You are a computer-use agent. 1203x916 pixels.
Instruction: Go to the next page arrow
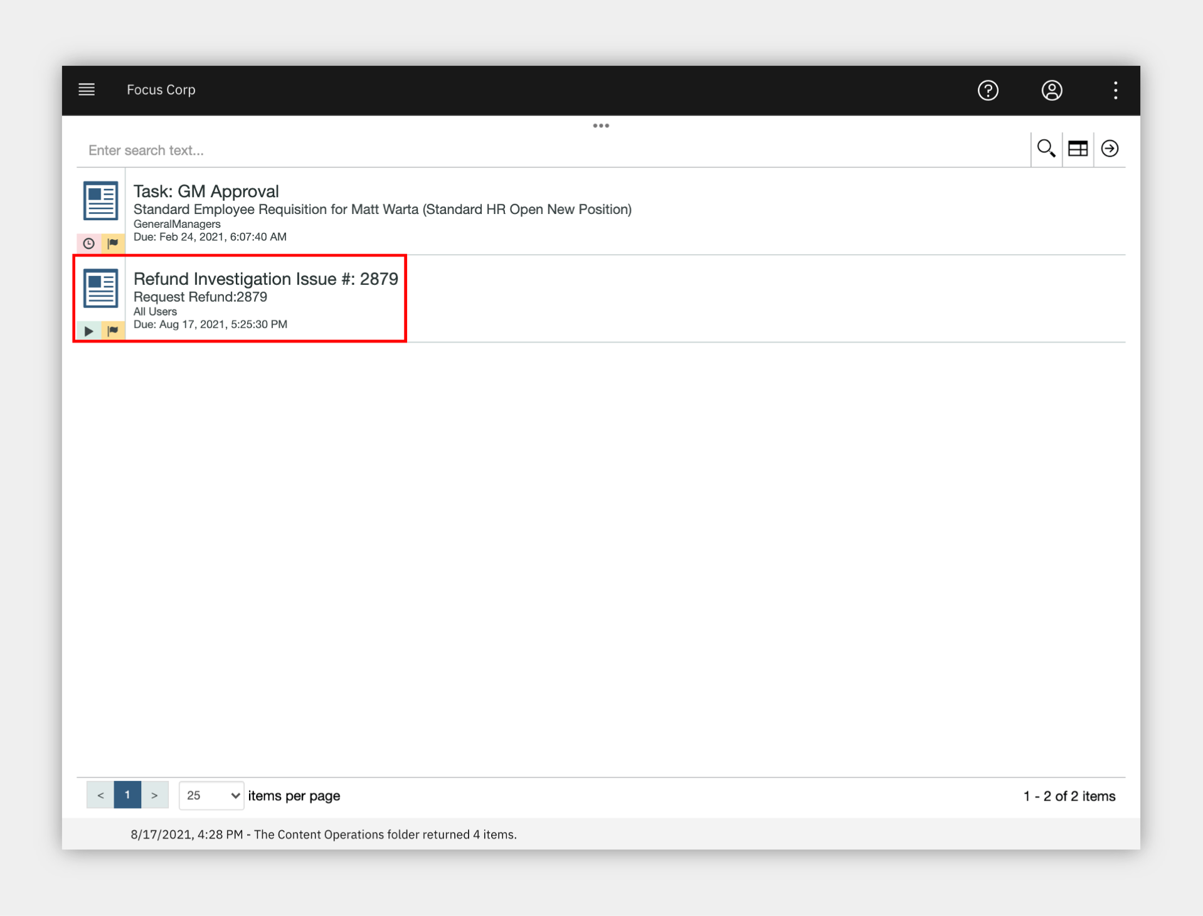pos(154,796)
